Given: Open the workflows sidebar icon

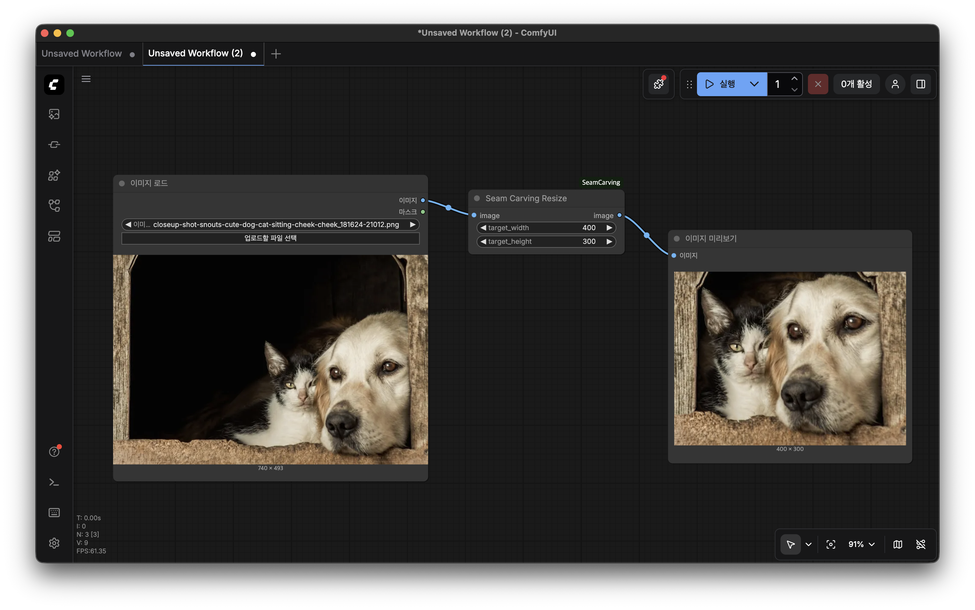Looking at the screenshot, I should click(54, 206).
